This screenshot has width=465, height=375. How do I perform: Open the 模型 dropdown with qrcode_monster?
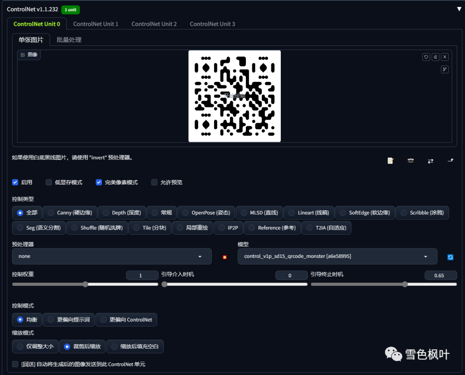(337, 256)
